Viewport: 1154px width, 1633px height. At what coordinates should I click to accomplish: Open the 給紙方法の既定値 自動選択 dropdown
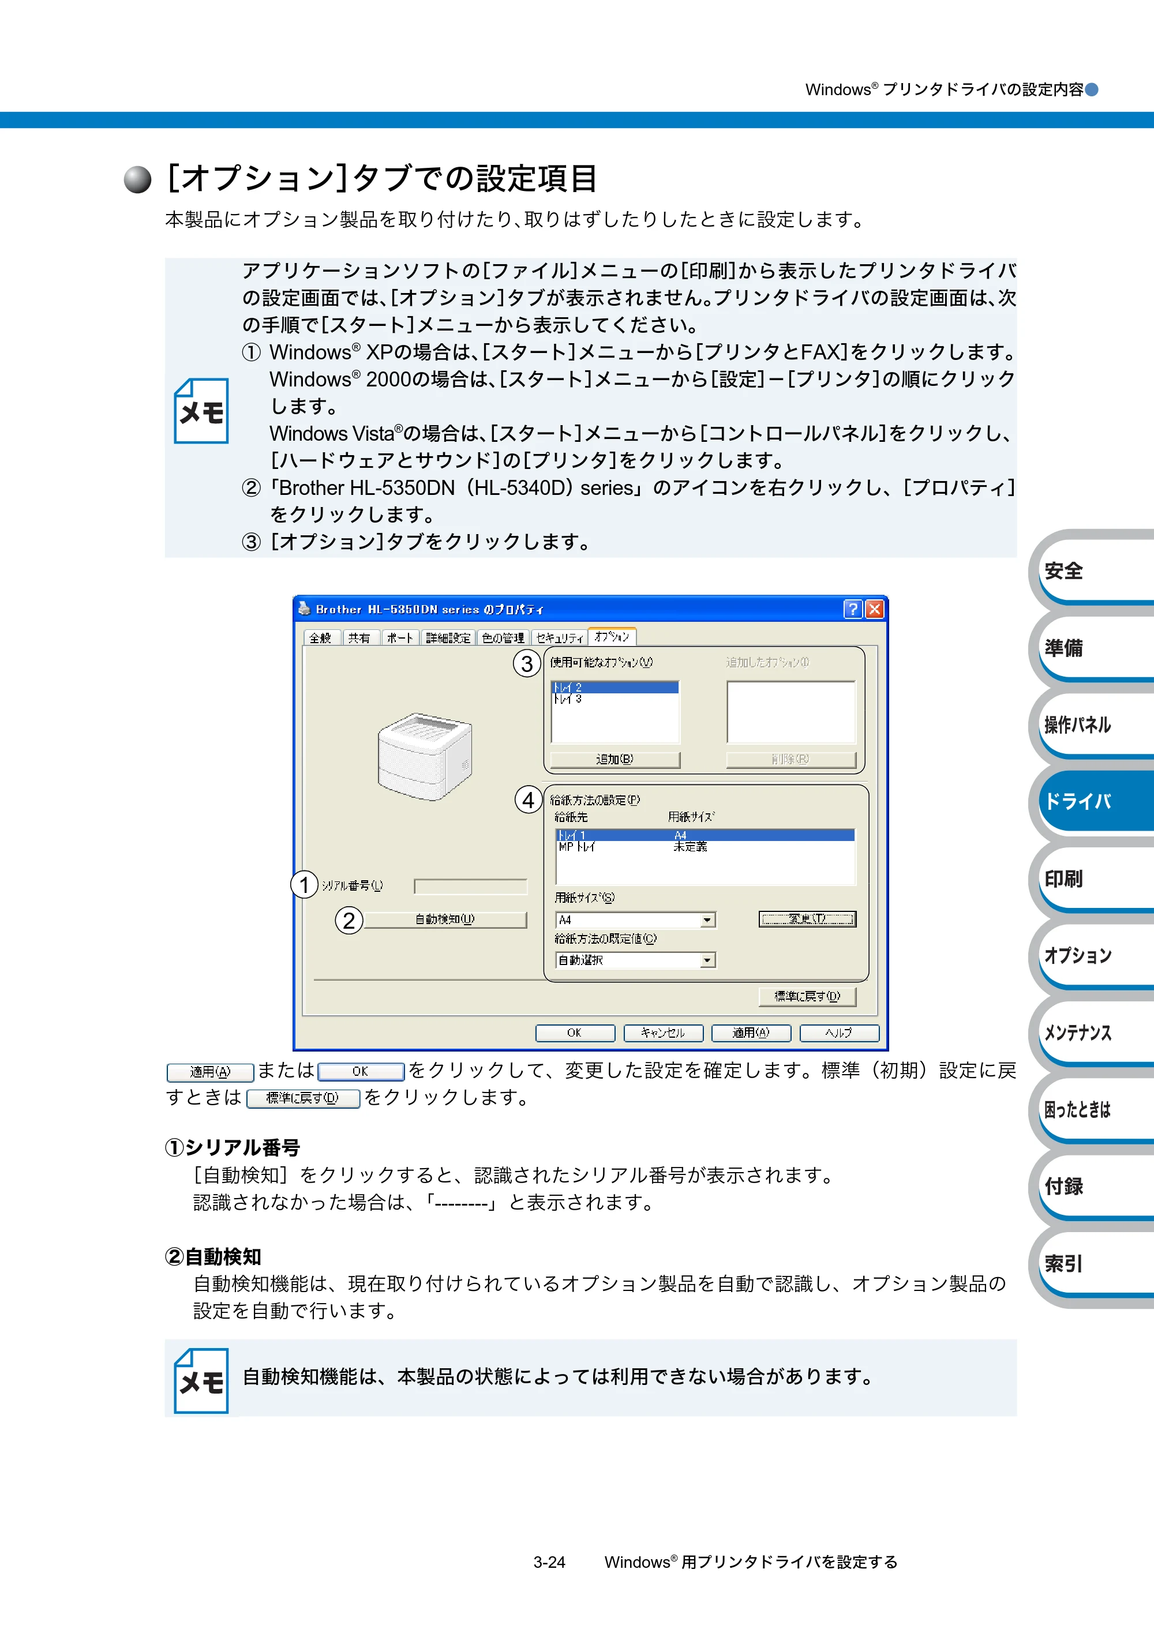click(635, 960)
